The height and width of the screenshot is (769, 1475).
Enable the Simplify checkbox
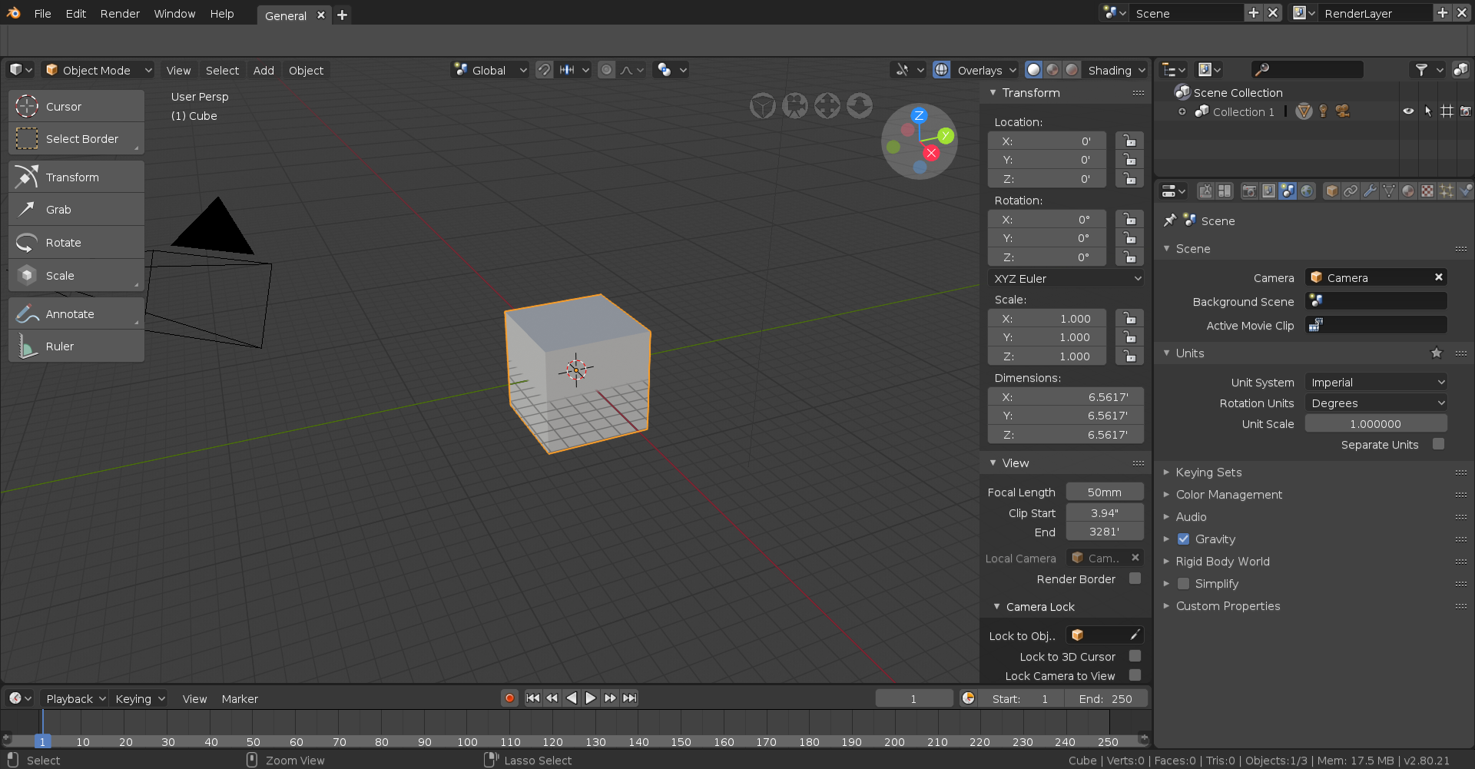coord(1183,584)
